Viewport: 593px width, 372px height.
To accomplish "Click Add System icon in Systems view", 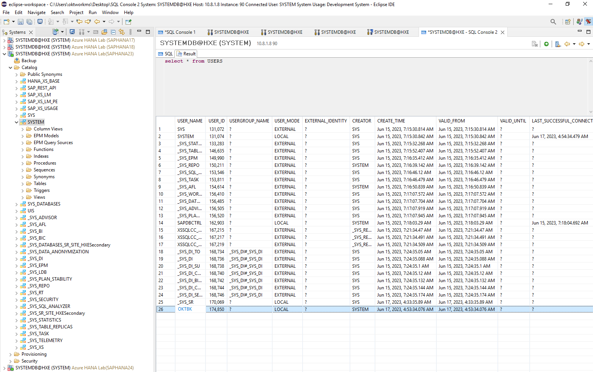I will (55, 32).
